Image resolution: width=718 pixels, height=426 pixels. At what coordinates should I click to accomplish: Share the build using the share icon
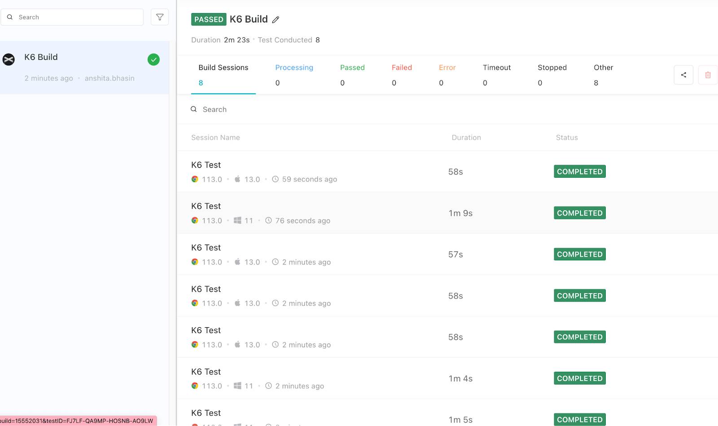[683, 75]
